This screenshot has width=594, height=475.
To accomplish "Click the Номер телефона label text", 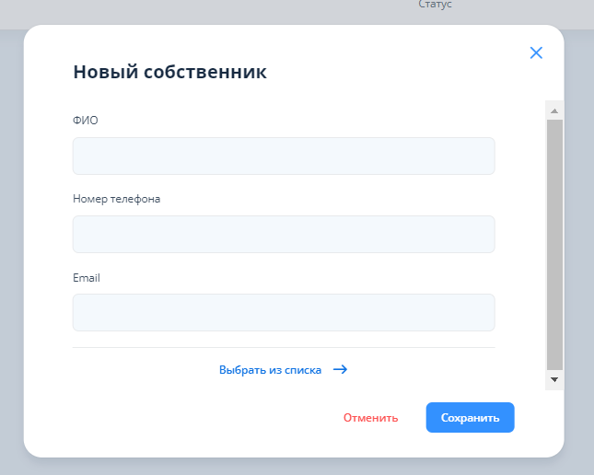I will click(116, 199).
